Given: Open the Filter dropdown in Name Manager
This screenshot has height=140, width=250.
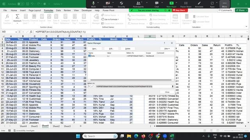Looking at the screenshot, I should tap(167, 49).
